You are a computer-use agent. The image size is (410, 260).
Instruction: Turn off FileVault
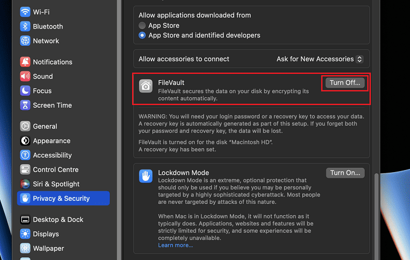[x=345, y=83]
